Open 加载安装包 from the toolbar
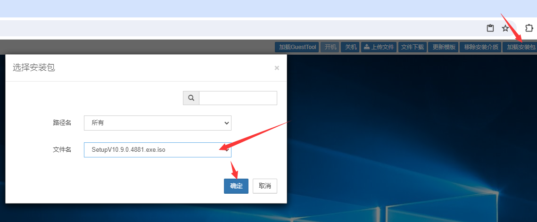This screenshot has width=537, height=222. click(x=520, y=47)
